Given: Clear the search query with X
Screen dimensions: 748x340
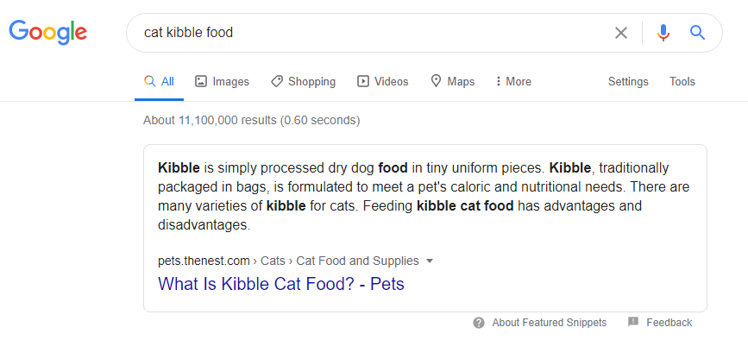Looking at the screenshot, I should [x=620, y=33].
